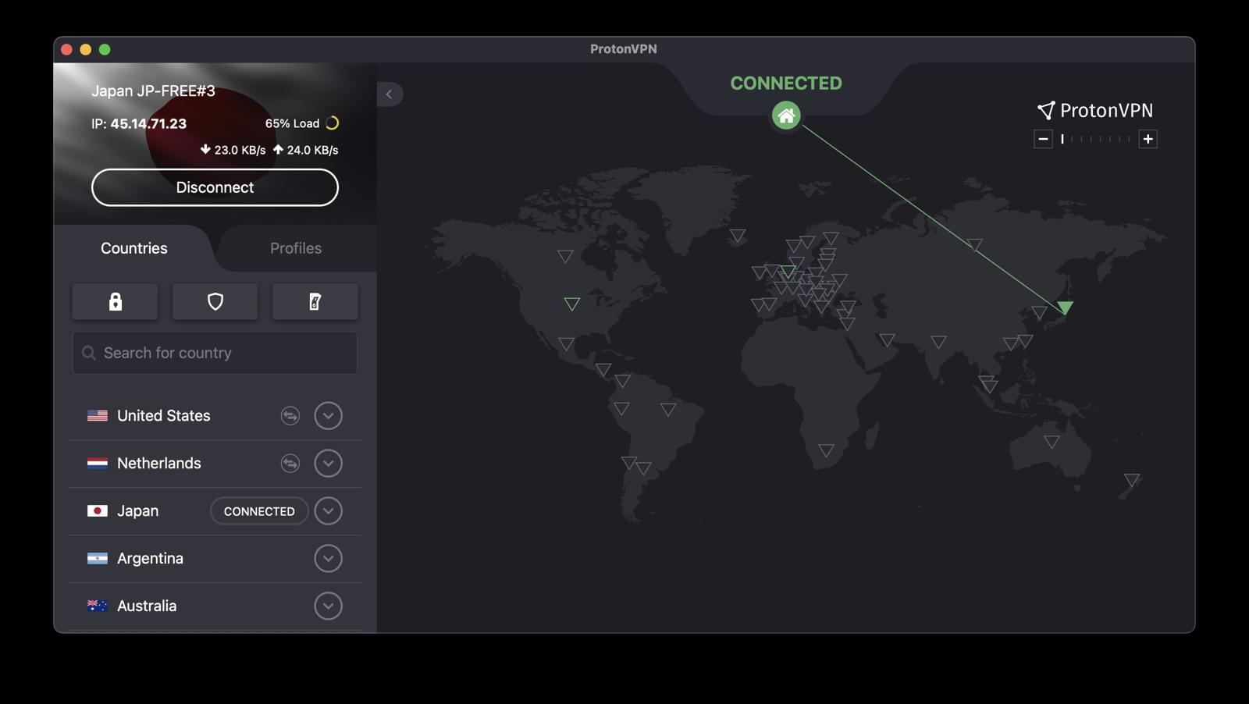The height and width of the screenshot is (704, 1249).
Task: Disconnect from the VPN
Action: [215, 187]
